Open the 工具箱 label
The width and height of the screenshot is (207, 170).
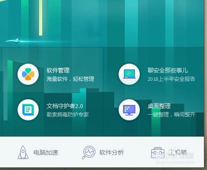178,152
